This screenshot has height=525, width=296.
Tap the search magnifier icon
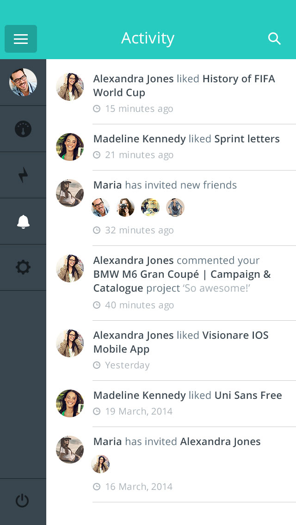274,39
